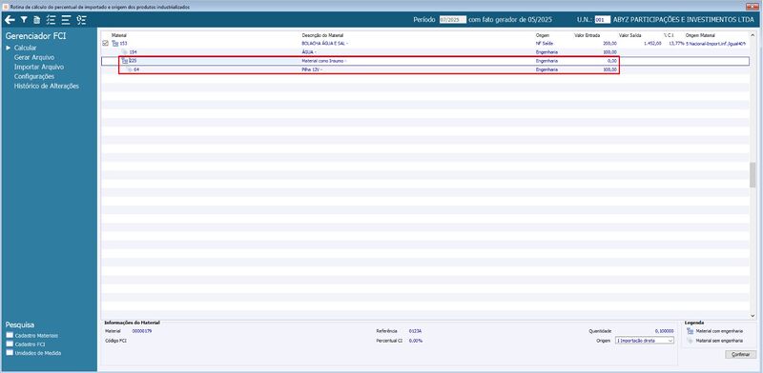Viewport: 763px width, 373px height.
Task: Click 'Material como Insumo' description cell
Action: 323,61
